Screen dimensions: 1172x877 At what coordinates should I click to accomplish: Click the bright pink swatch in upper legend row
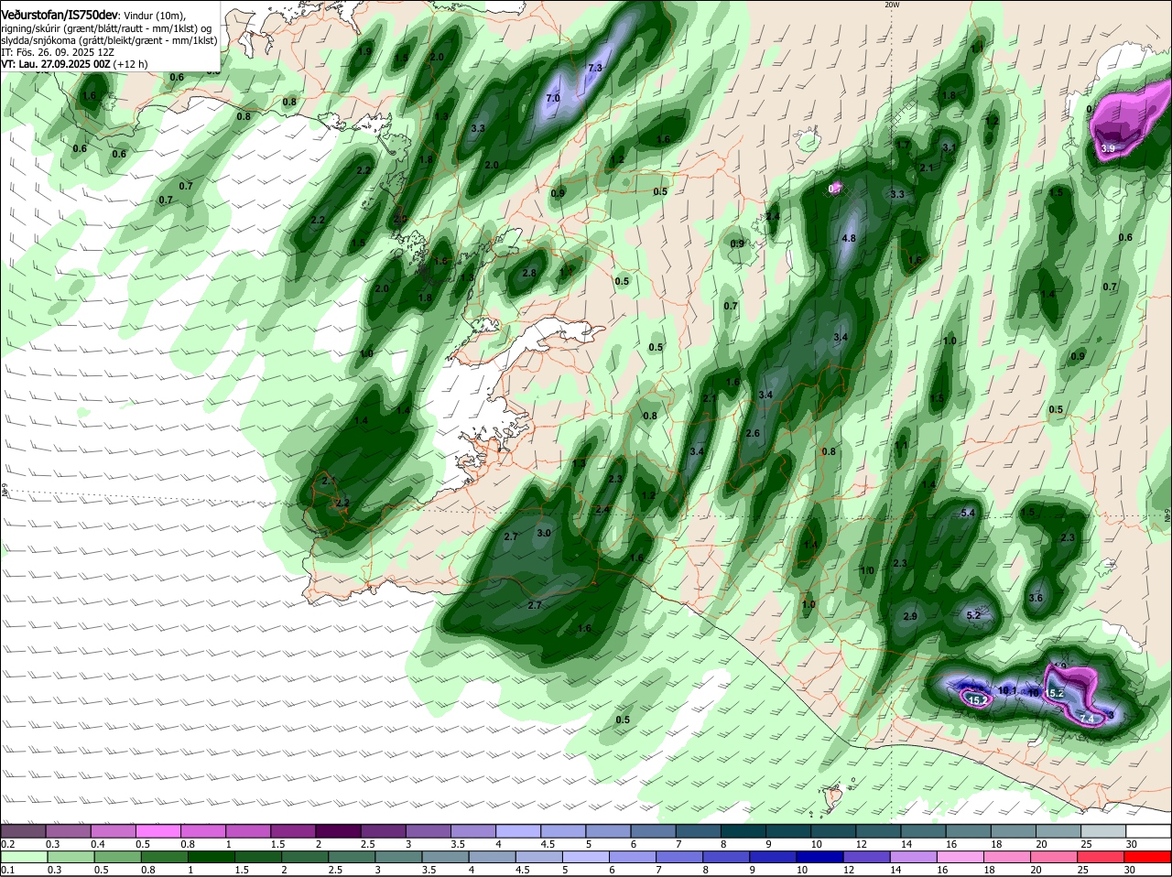(157, 831)
